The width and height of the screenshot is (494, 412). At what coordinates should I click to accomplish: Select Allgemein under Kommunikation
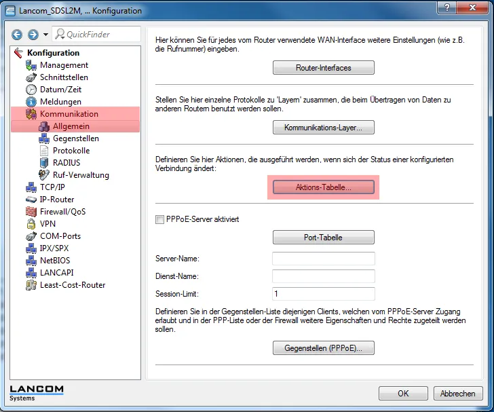coord(71,126)
